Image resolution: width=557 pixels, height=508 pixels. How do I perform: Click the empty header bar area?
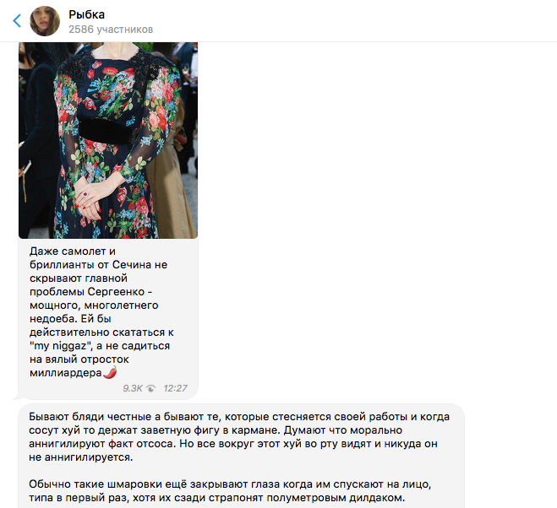tap(355, 20)
